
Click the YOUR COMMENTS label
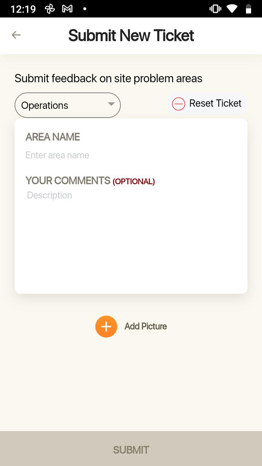[x=68, y=181]
